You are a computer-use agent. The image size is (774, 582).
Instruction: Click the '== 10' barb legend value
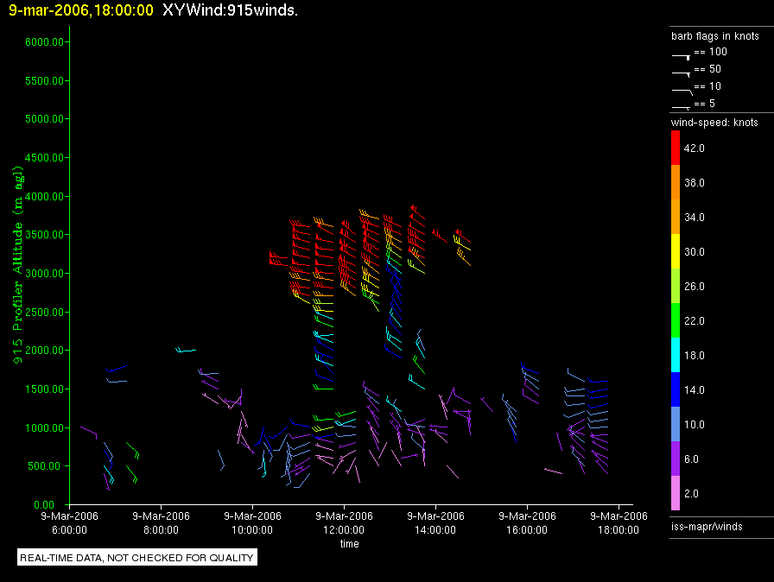[707, 85]
